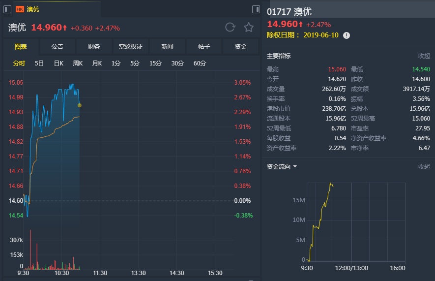This screenshot has width=435, height=281.
Task: Click the ex-rights date info icon
Action: [347, 35]
